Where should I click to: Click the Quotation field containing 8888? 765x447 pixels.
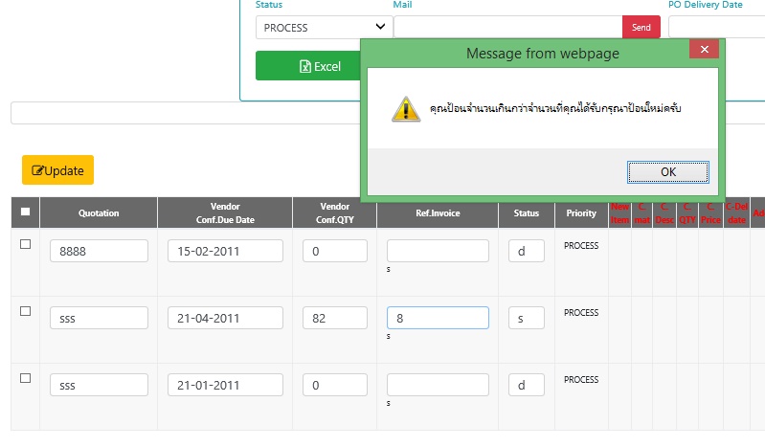[99, 251]
